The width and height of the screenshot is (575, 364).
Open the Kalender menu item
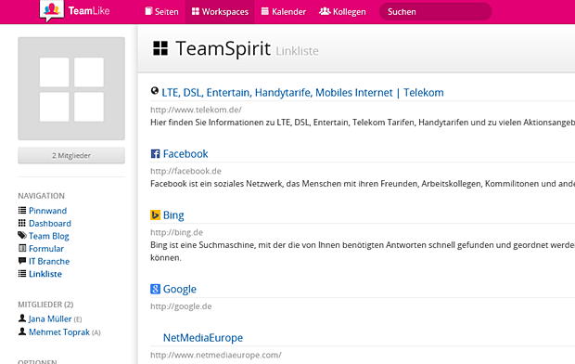point(284,12)
